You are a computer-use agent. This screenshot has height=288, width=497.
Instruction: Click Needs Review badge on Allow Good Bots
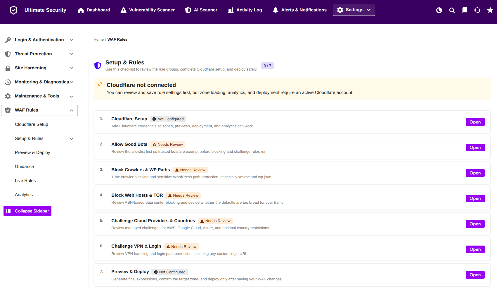[x=168, y=145]
